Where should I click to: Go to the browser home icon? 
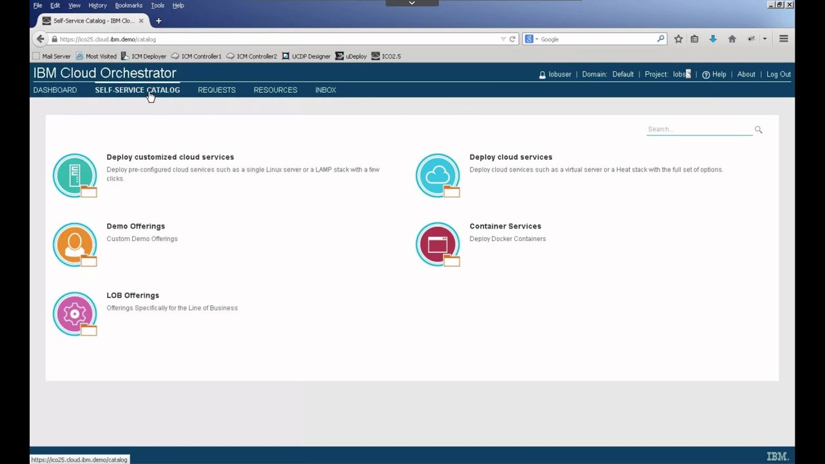732,39
